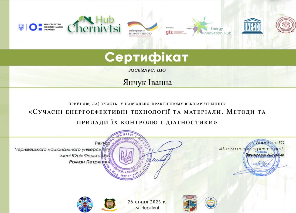
Task: Click 'Директор ГО' text
Action: tap(270, 143)
